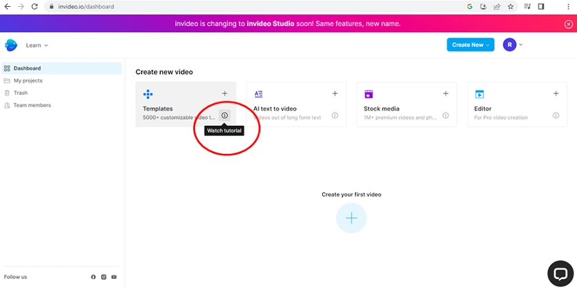Open invideo's YouTube channel icon
The height and width of the screenshot is (292, 577).
tap(114, 277)
